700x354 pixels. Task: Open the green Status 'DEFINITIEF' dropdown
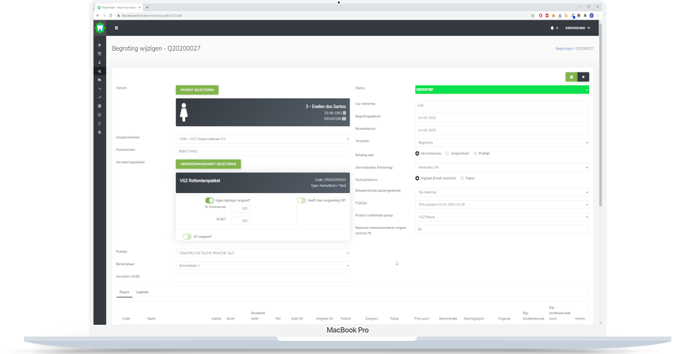click(502, 89)
